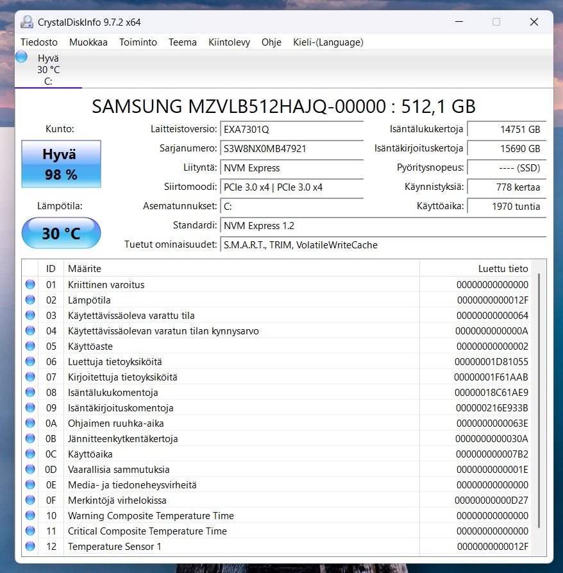Click the Hyvä 98 % health status button
The image size is (563, 573).
(61, 164)
